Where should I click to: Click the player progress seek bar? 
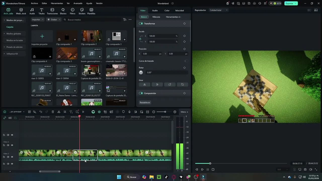pyautogui.click(x=241, y=163)
